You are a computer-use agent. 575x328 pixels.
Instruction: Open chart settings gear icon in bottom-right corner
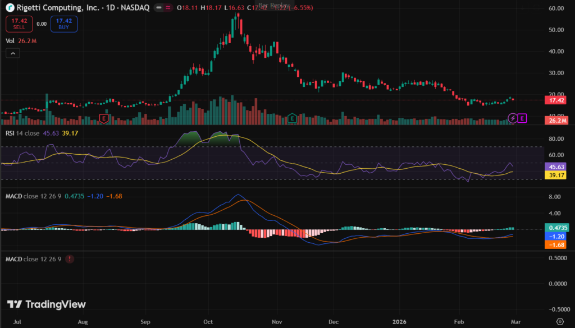point(559,321)
